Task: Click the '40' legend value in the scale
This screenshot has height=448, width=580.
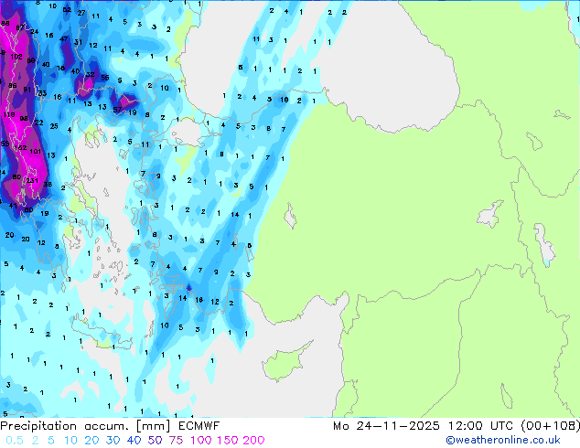Action: click(x=134, y=441)
